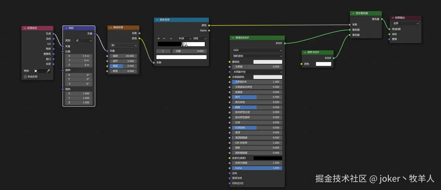The image size is (441, 190).
Task: Click the 切向(正切) input socket
Action: (229, 183)
